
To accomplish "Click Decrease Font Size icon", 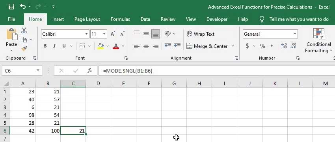I will coord(123,34).
